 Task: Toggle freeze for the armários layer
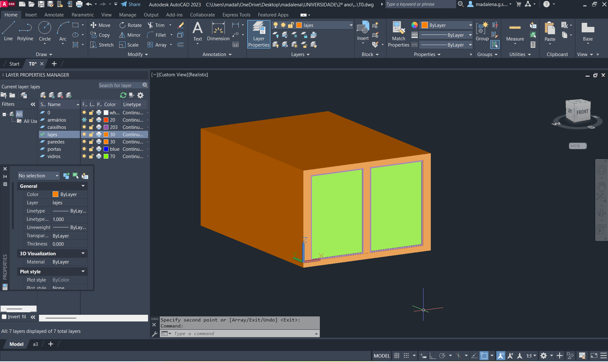[84, 120]
